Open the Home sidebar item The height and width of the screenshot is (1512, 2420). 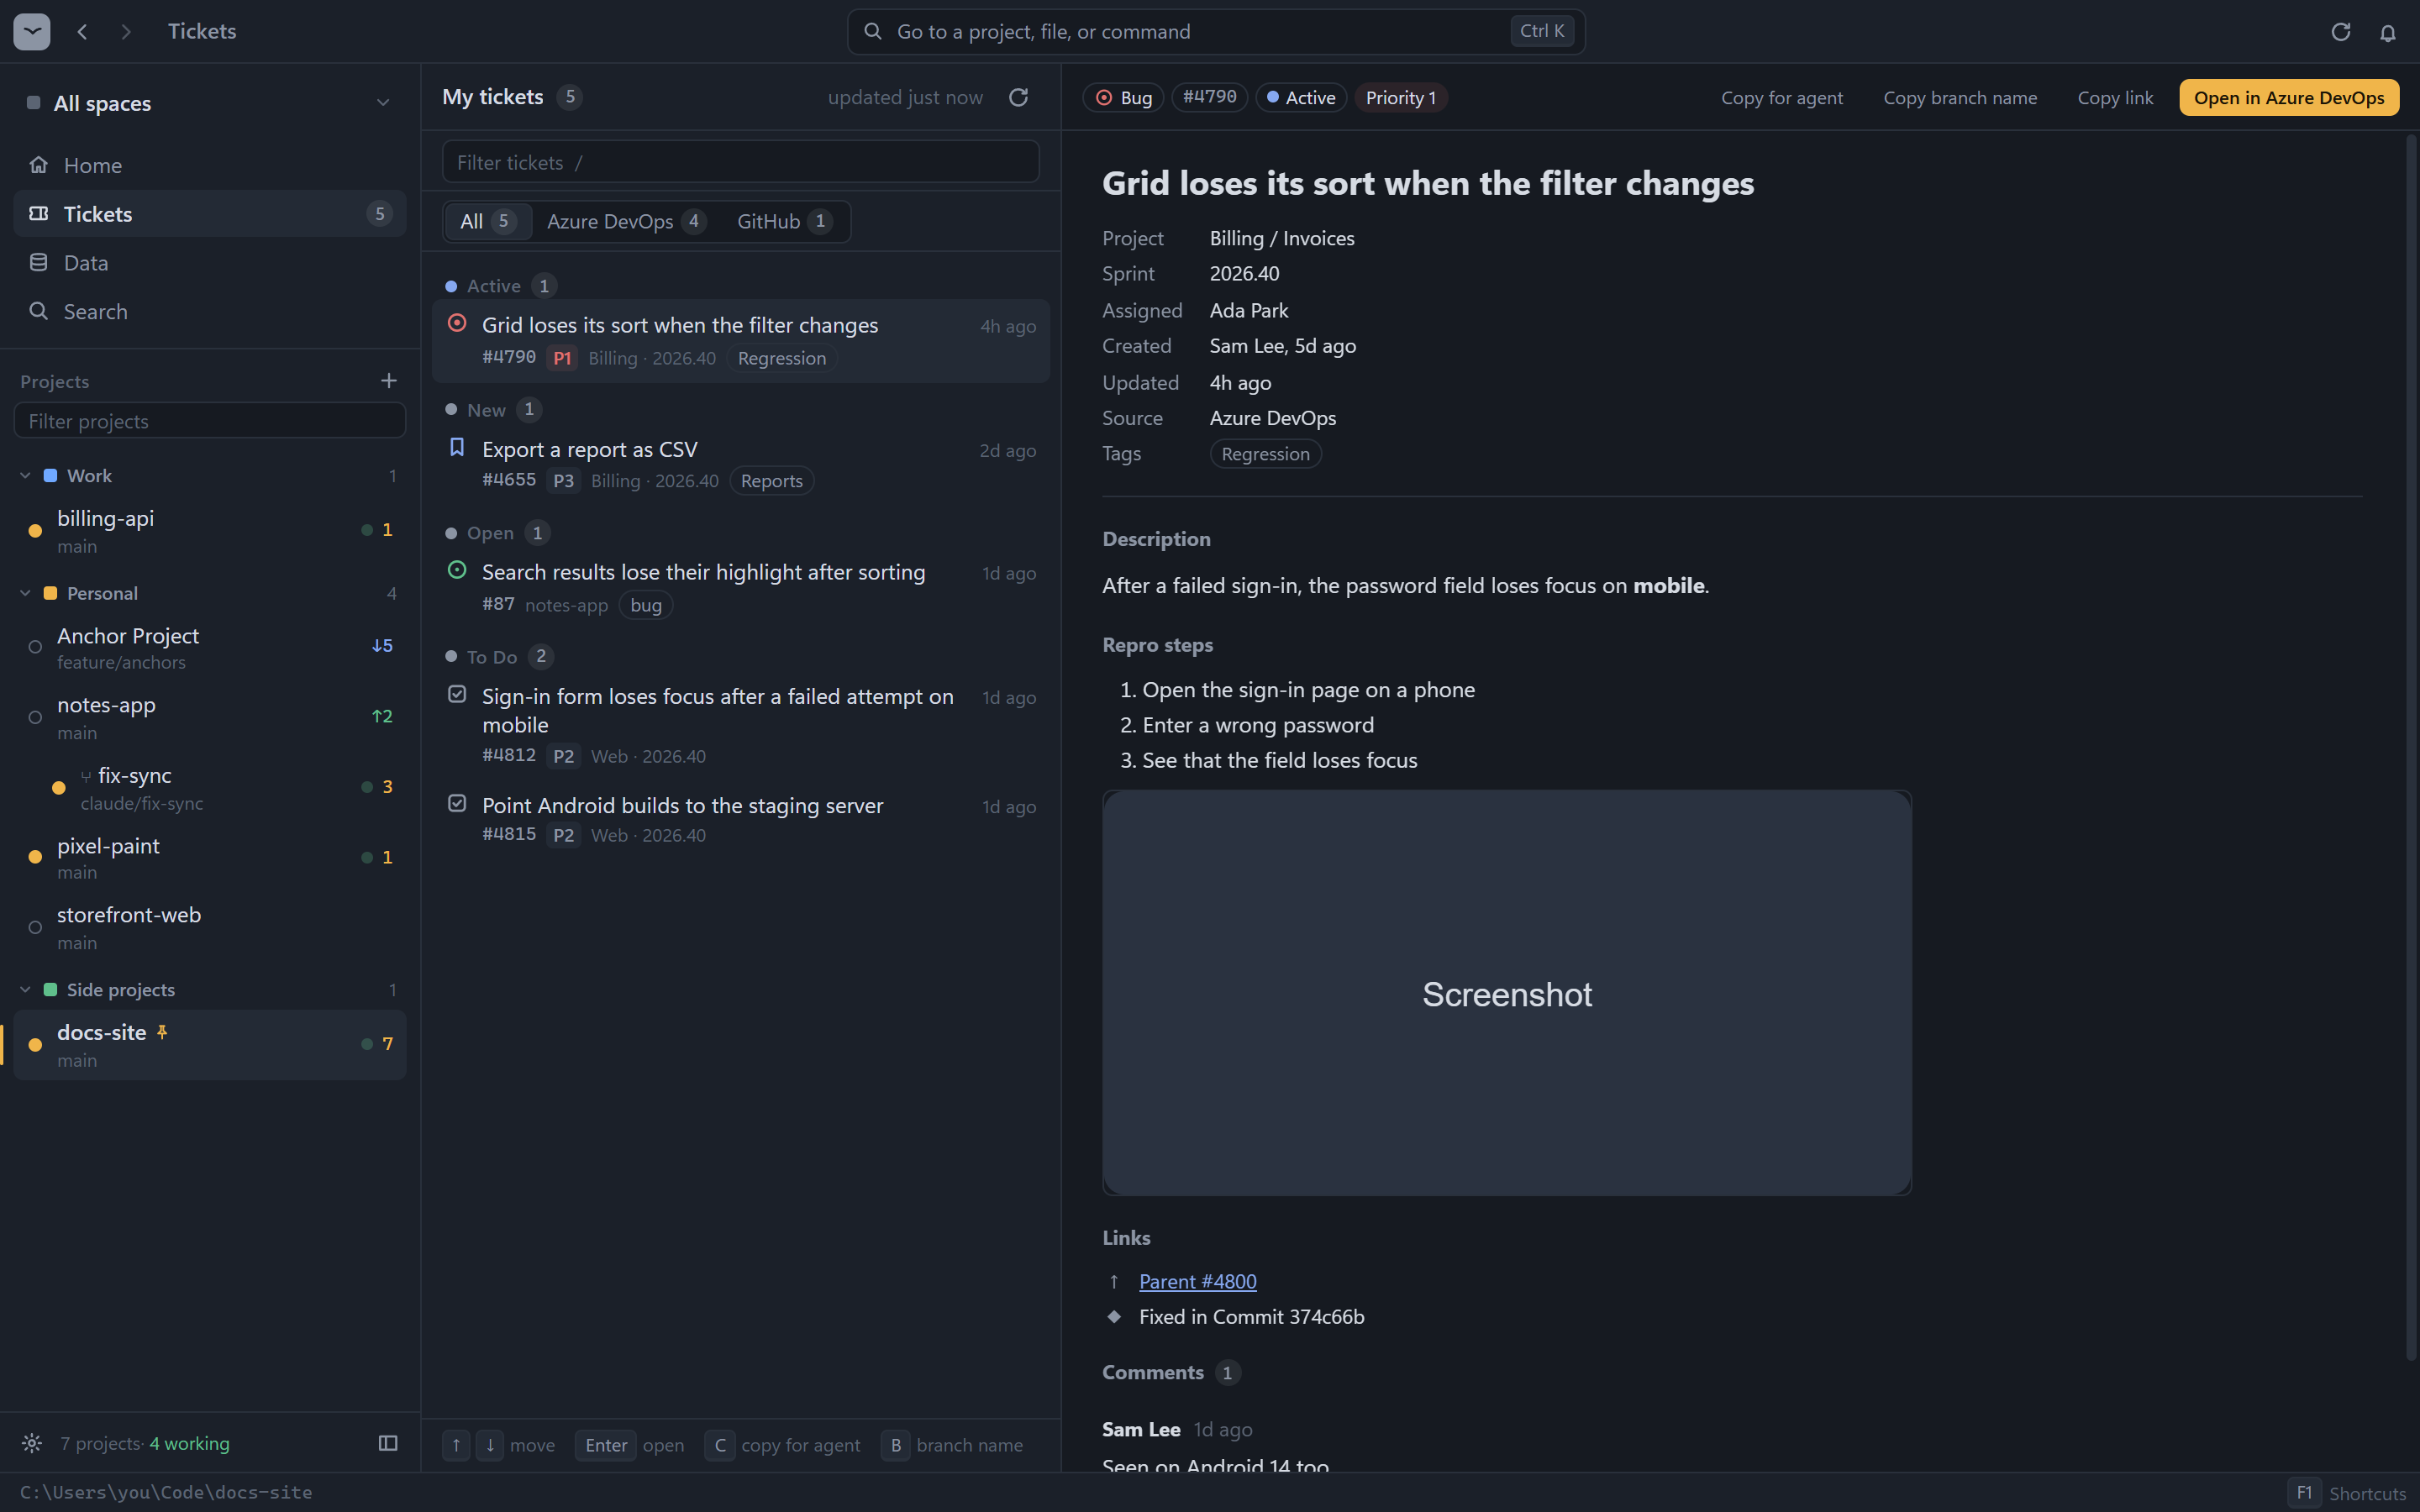[210, 165]
